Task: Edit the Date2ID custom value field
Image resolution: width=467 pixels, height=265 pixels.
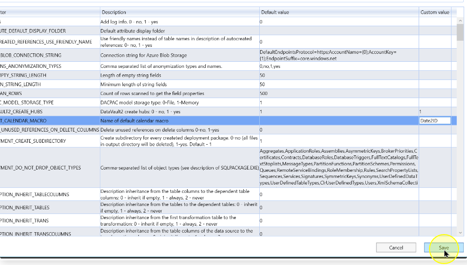Action: pos(435,120)
